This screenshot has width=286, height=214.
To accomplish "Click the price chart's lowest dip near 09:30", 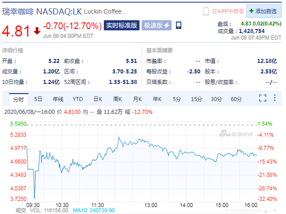I will (x=35, y=197).
